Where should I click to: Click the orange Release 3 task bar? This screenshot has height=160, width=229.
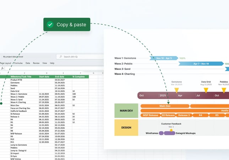[x=184, y=115]
